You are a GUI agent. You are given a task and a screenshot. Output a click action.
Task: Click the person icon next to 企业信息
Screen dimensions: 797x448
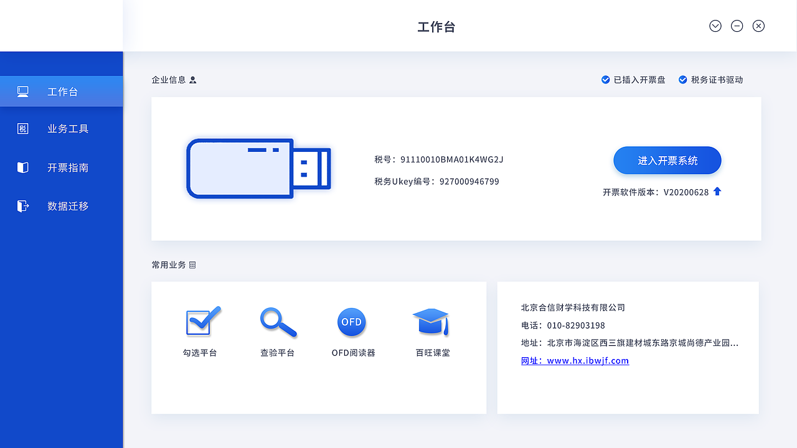point(193,80)
